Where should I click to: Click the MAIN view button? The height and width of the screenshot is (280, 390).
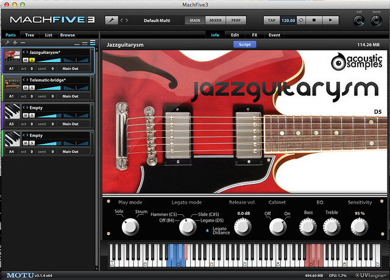coord(195,20)
